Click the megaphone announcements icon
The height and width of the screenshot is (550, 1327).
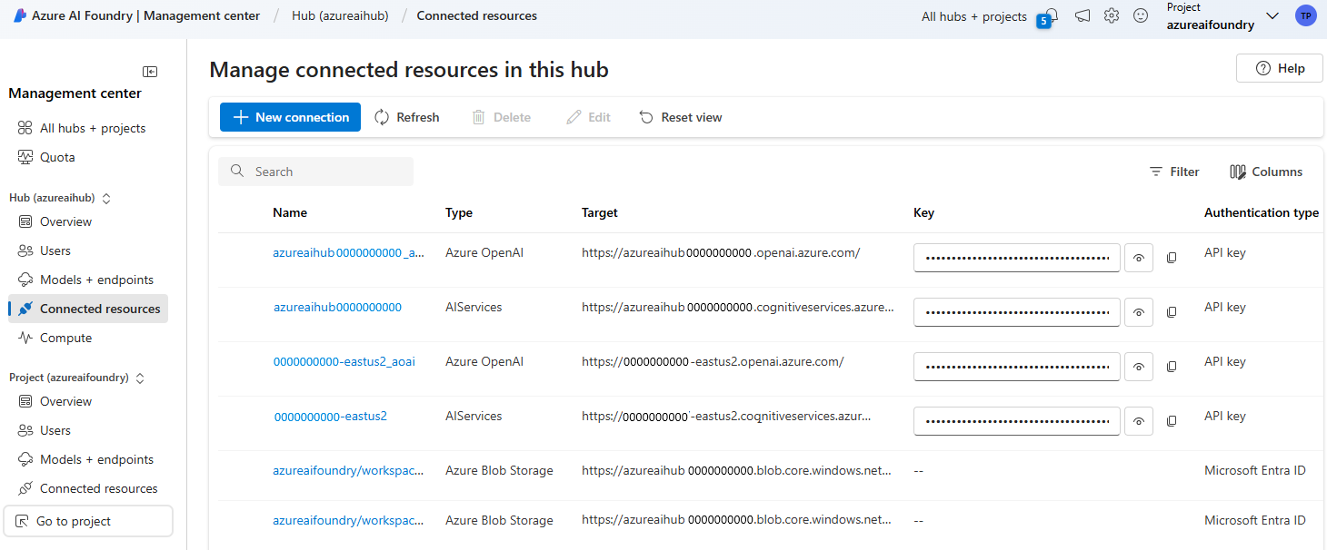[x=1083, y=16]
